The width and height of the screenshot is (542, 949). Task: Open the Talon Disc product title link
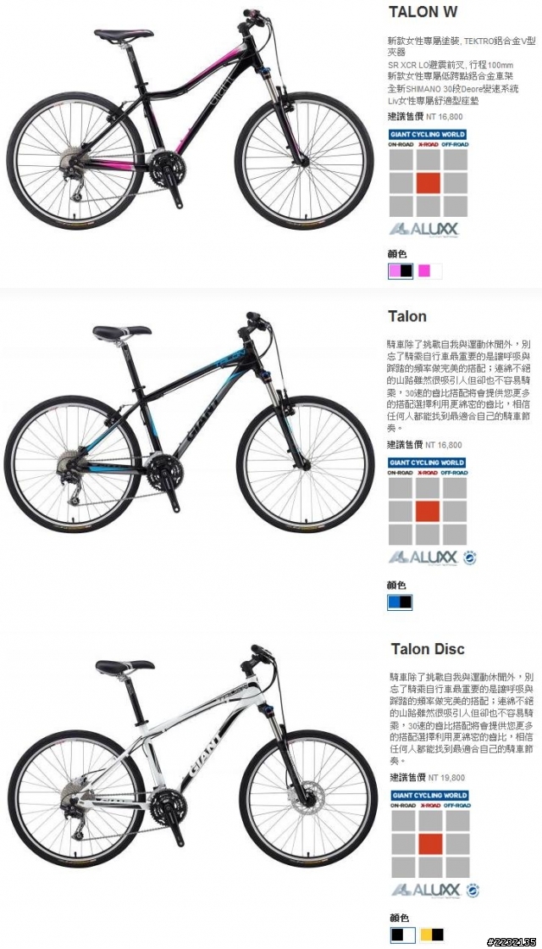click(428, 649)
